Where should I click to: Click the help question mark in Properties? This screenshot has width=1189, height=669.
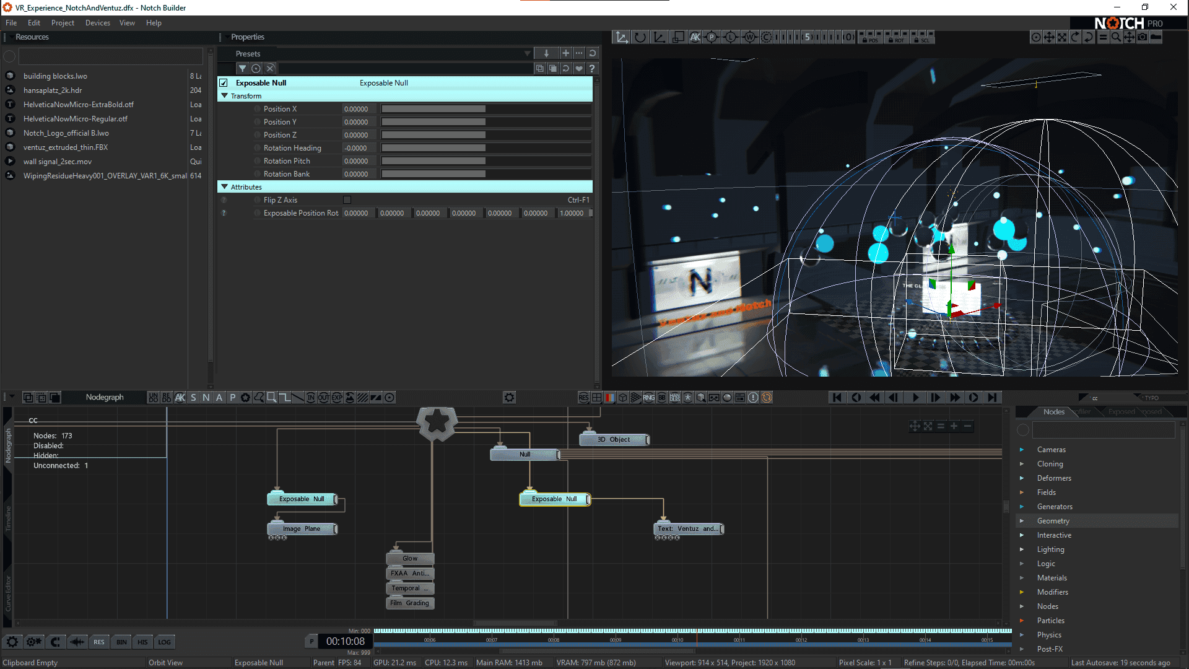pos(592,69)
